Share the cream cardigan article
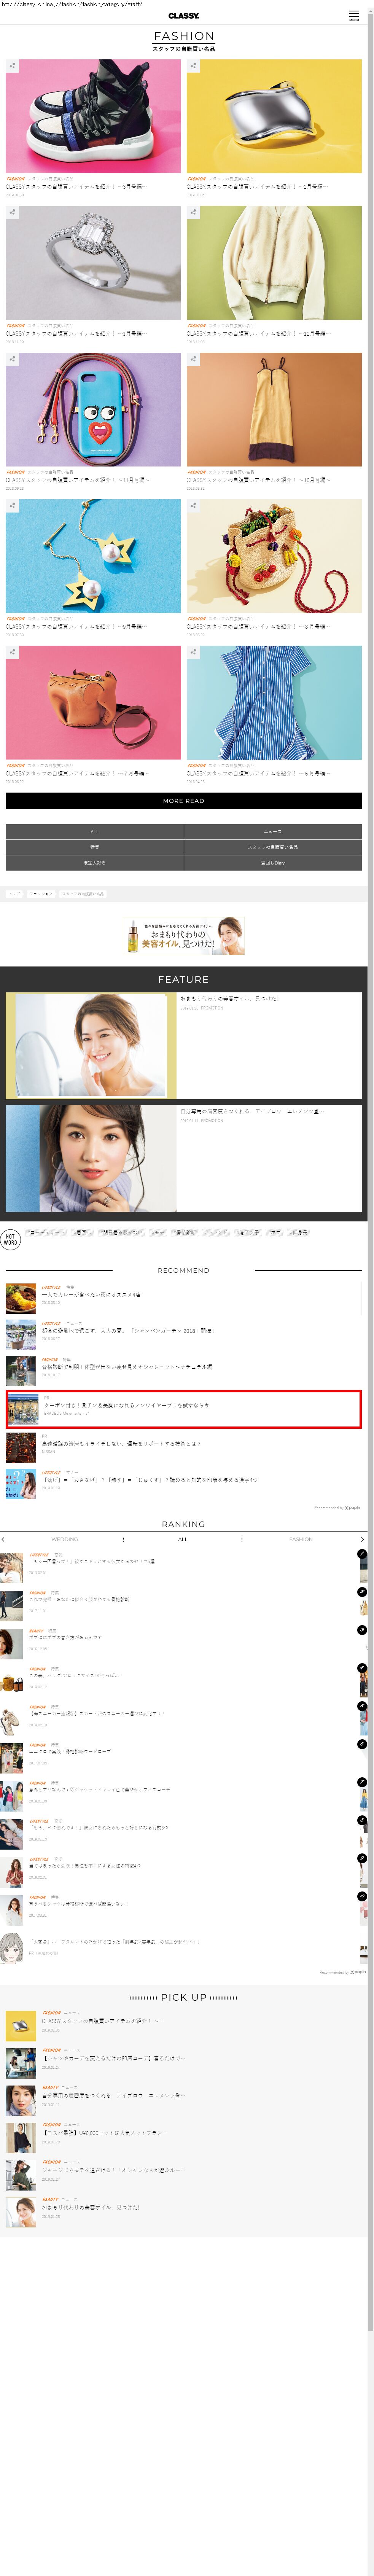Image resolution: width=374 pixels, height=2576 pixels. pos(193,212)
